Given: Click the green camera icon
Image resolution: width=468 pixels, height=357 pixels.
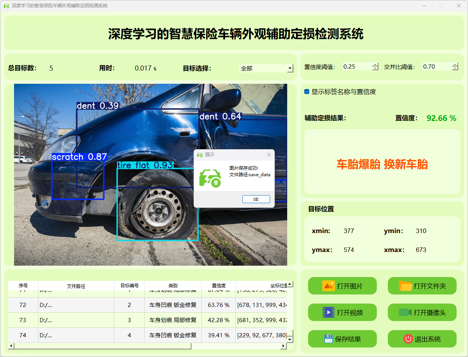Looking at the screenshot, I should [405, 312].
